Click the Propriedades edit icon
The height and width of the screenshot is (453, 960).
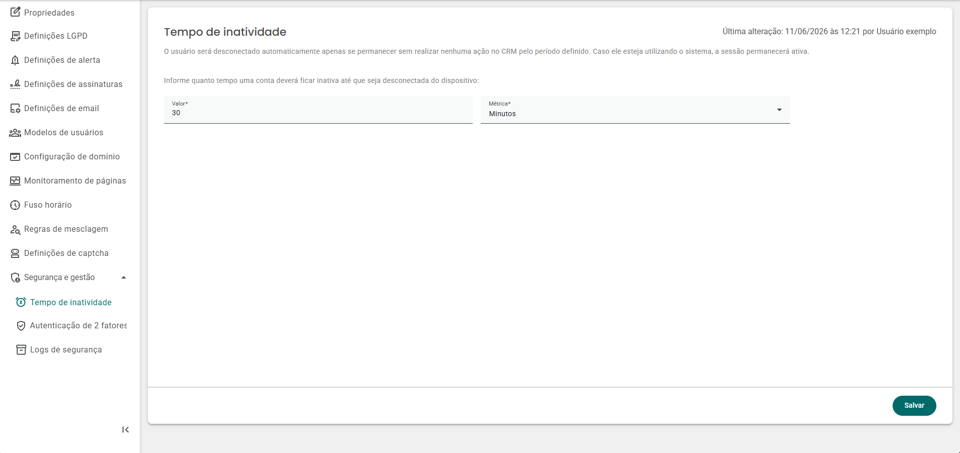click(15, 12)
